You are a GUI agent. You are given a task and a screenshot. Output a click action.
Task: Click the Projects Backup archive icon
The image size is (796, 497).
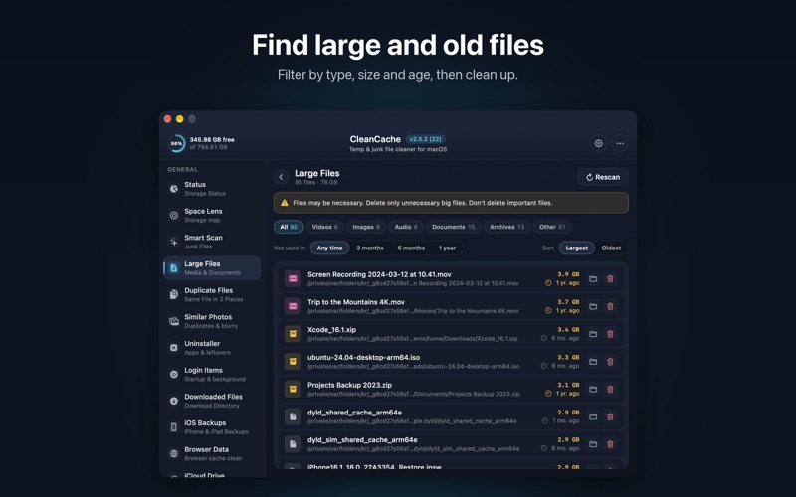[293, 389]
